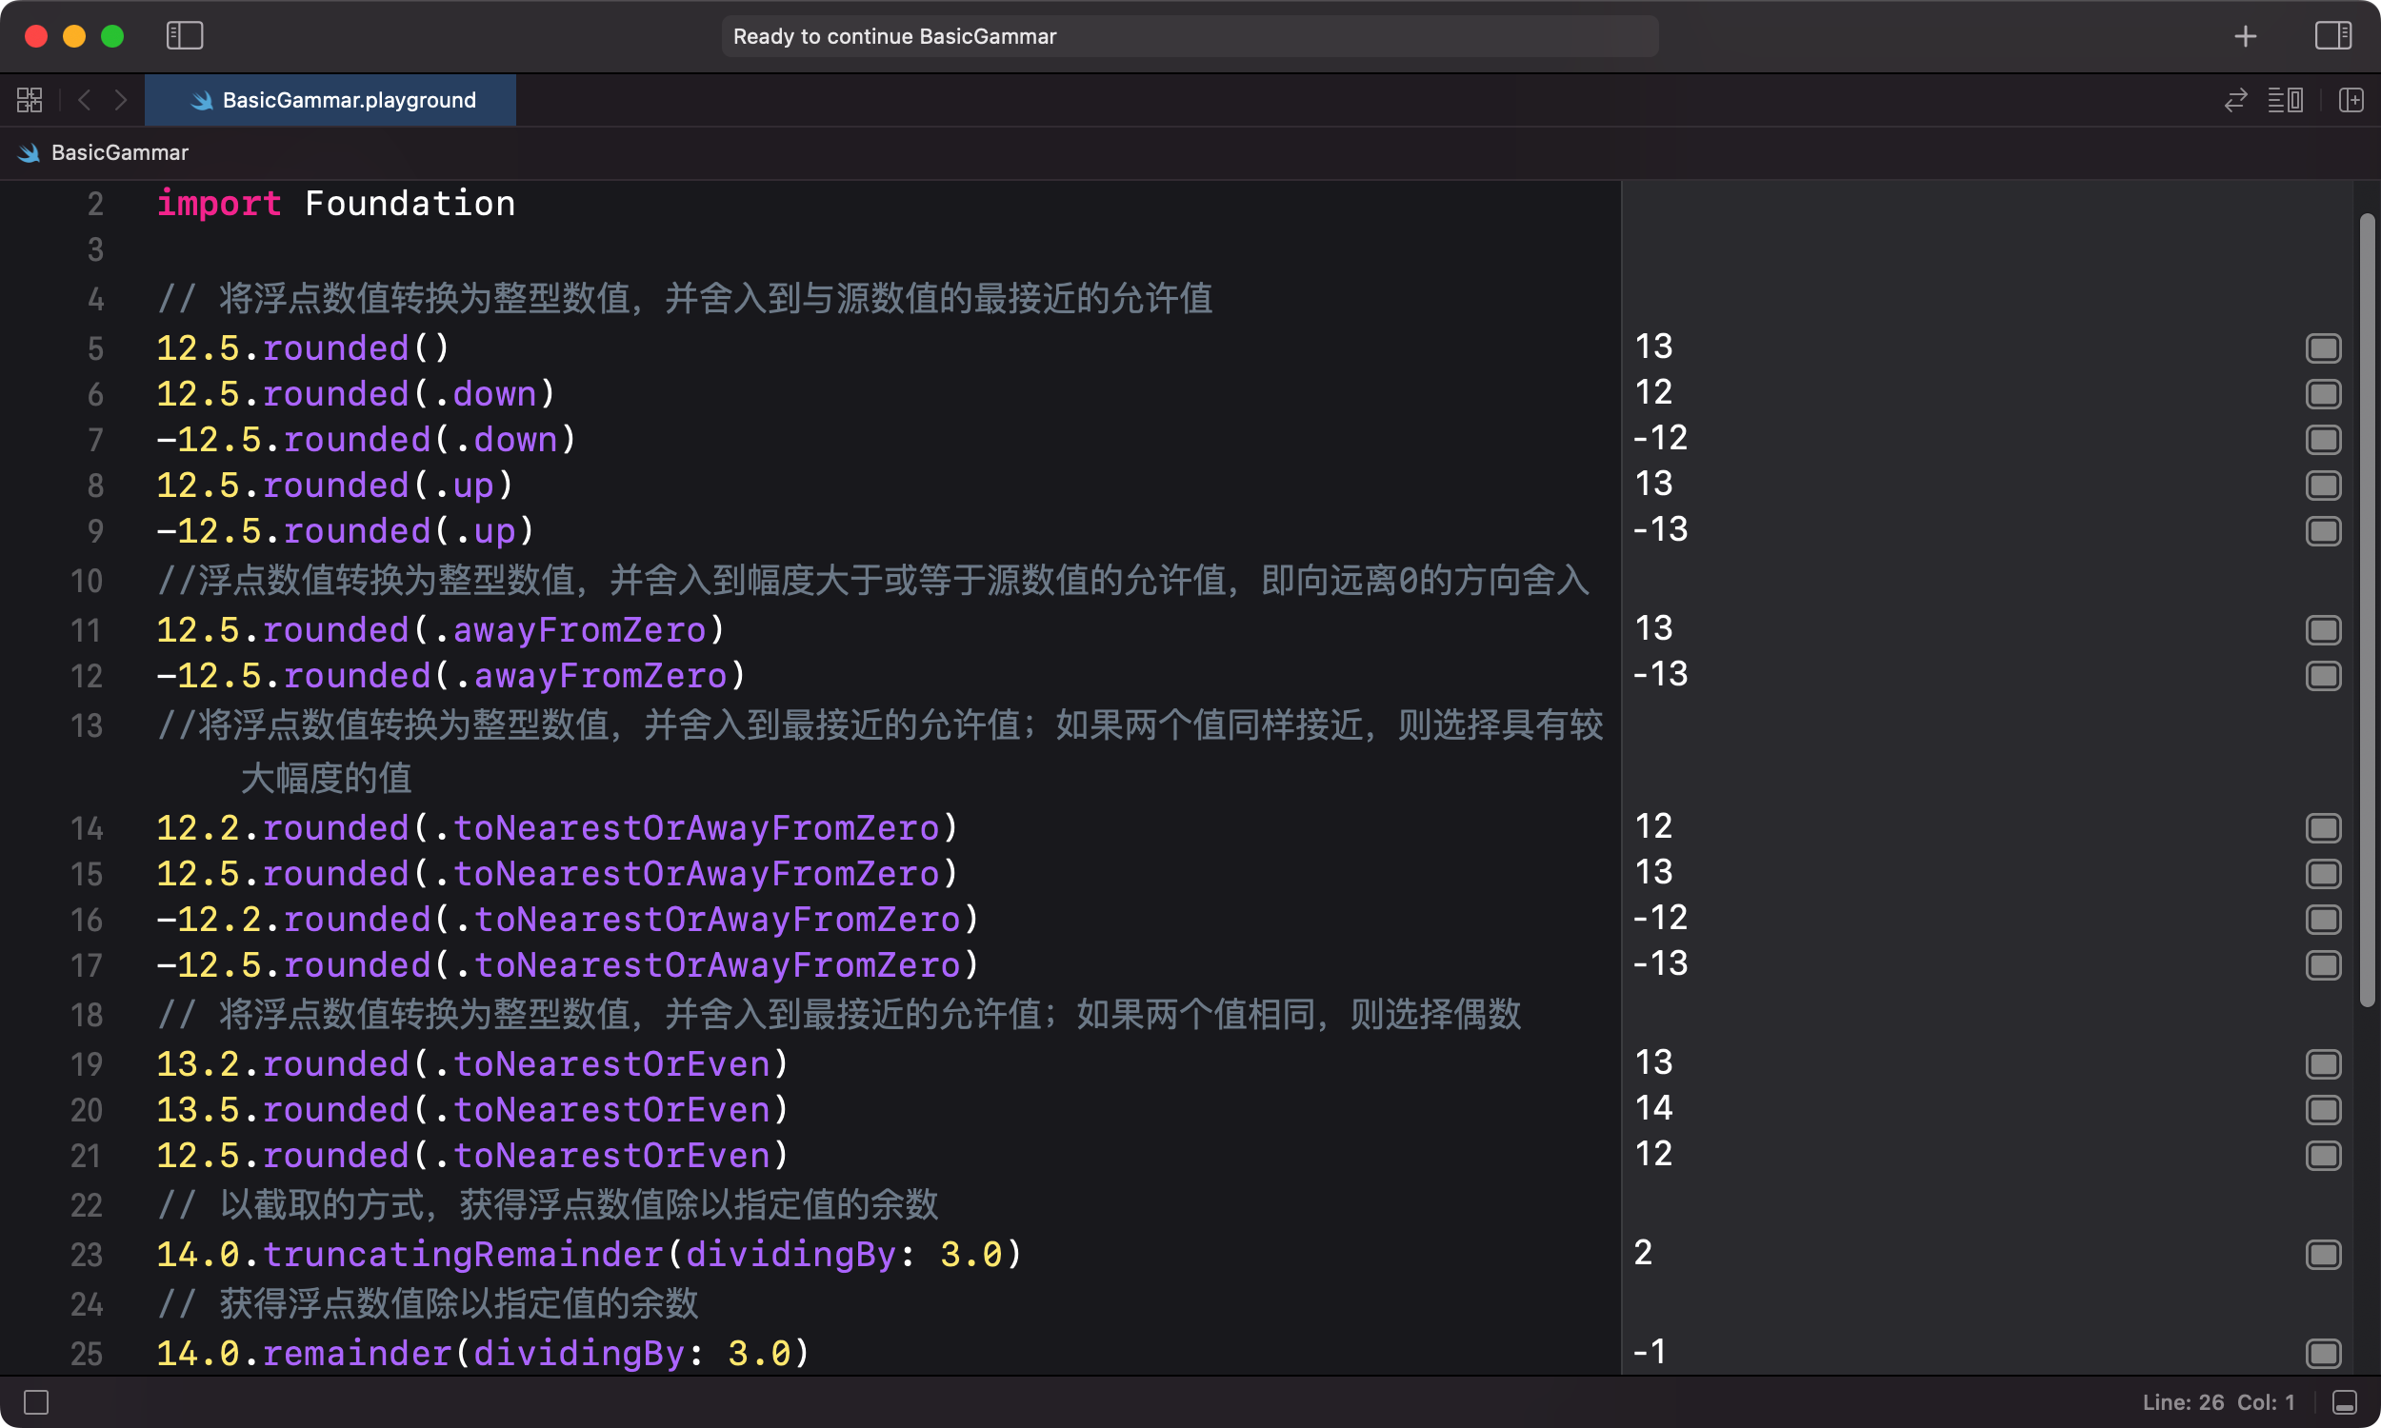Toggle the navigator sidebar
The image size is (2381, 1428).
[x=185, y=36]
